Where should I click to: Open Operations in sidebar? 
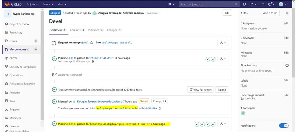16,75
